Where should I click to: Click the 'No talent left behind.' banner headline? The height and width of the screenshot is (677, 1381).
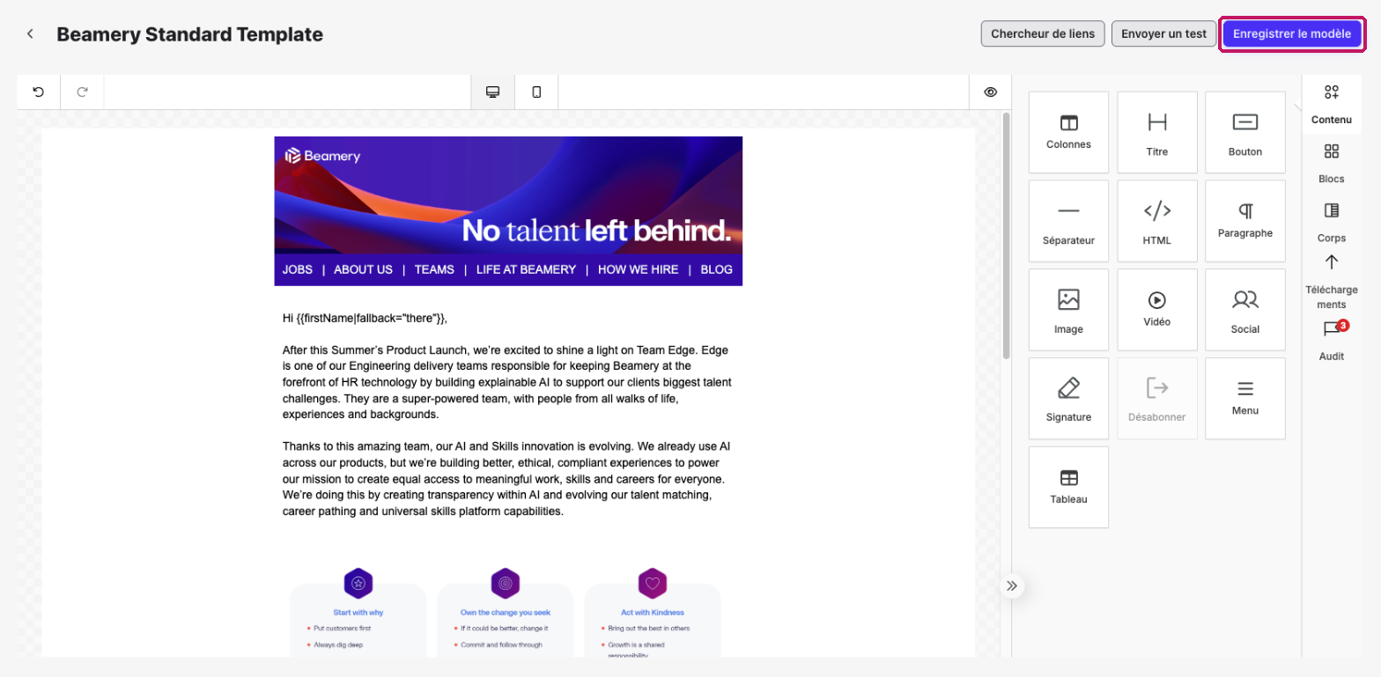click(x=596, y=231)
